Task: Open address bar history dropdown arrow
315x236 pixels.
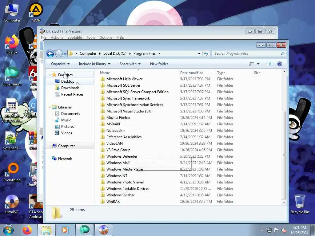Action: 199,53
